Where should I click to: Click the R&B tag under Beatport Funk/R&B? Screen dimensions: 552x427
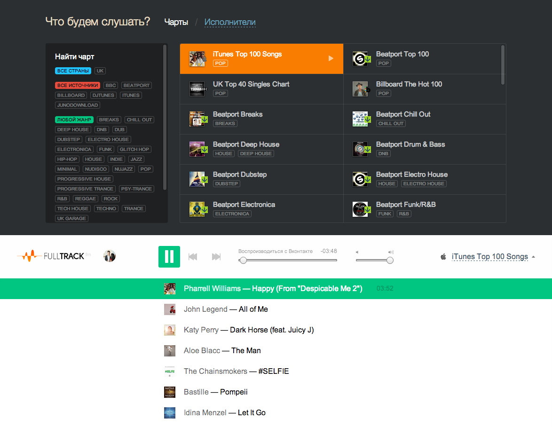pos(404,213)
